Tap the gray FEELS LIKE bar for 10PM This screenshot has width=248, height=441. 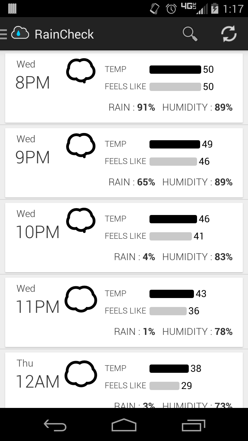point(170,236)
